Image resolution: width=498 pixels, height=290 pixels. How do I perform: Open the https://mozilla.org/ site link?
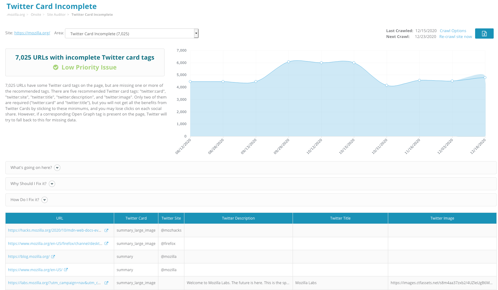coord(32,33)
